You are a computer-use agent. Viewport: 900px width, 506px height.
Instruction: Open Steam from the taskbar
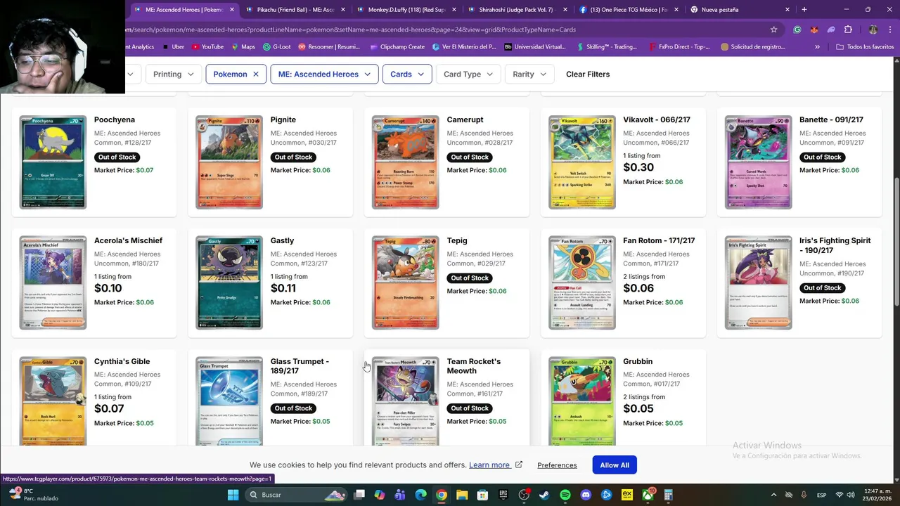click(x=544, y=495)
